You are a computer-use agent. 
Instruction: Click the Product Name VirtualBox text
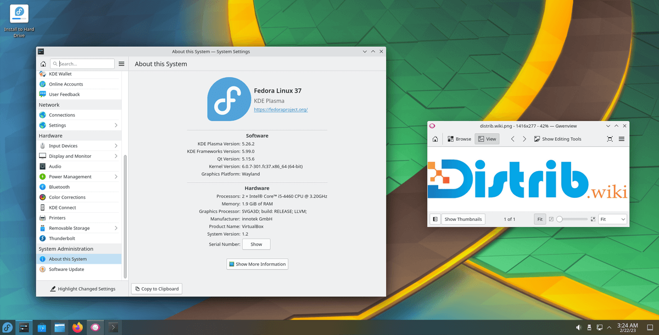pyautogui.click(x=253, y=226)
